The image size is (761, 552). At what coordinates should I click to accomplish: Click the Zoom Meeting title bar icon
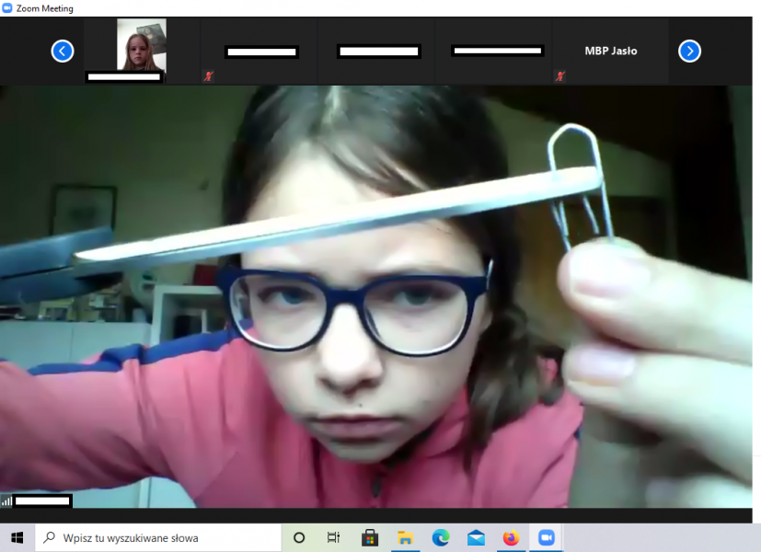point(6,8)
